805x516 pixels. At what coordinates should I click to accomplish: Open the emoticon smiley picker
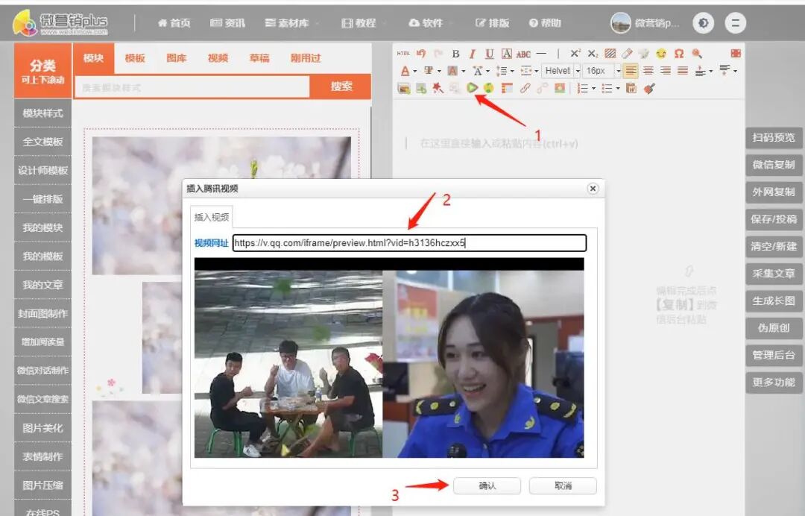click(661, 54)
